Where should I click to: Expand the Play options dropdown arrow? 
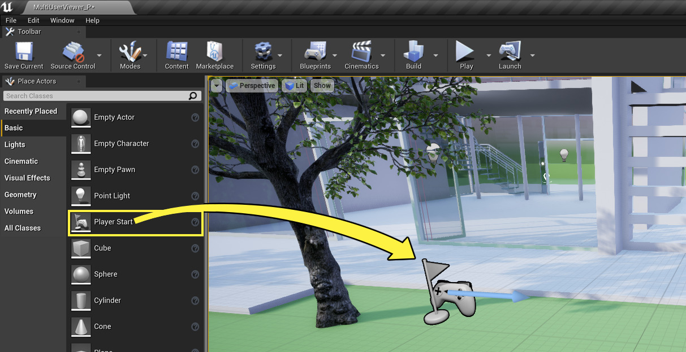pyautogui.click(x=489, y=55)
